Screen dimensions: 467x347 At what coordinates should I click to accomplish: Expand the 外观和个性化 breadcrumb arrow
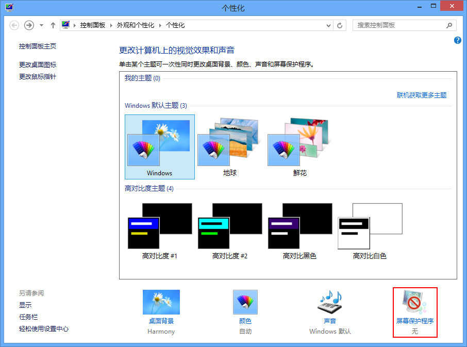(161, 25)
